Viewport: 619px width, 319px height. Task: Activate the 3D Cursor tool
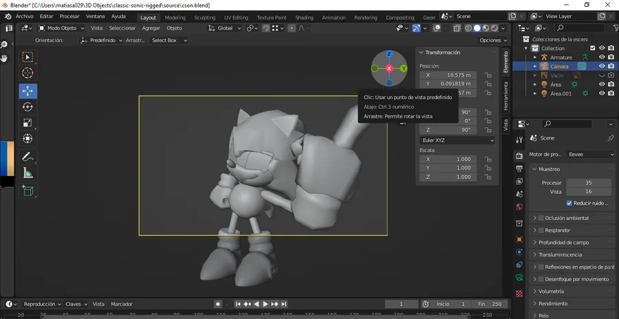28,73
